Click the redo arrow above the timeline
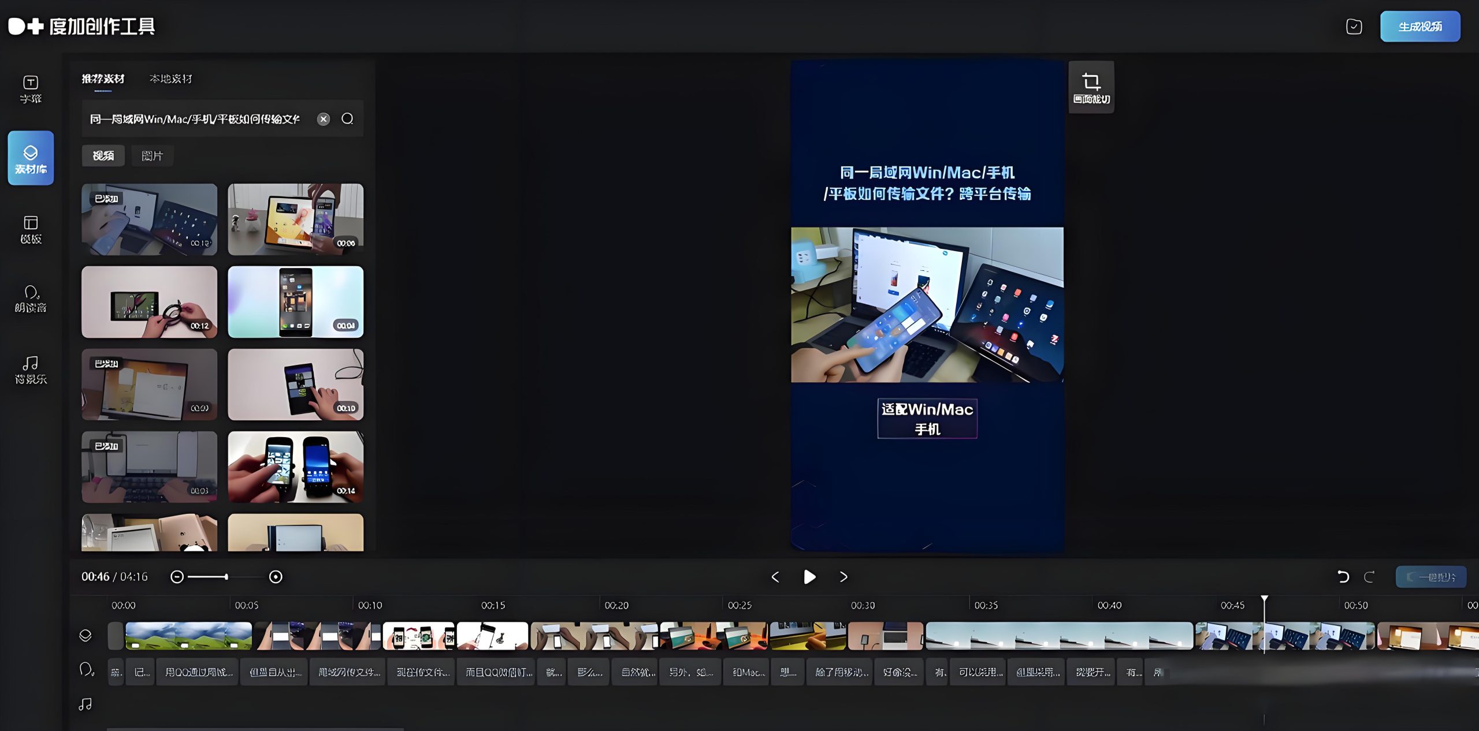The image size is (1479, 731). [x=1369, y=576]
